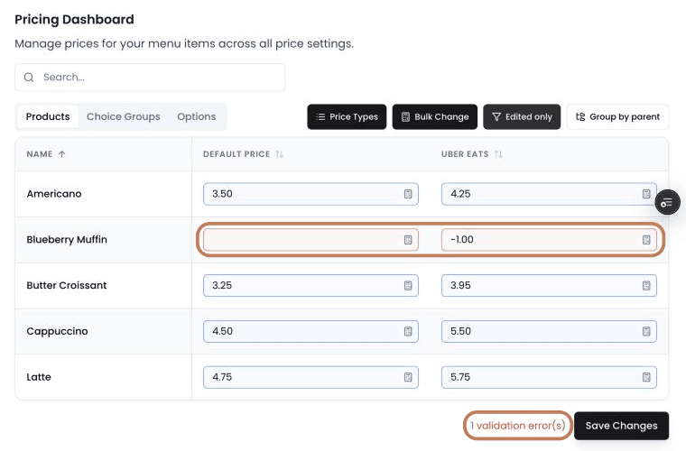Click the empty Blueberry Muffin default price field
Viewport: 686px width, 451px height.
pyautogui.click(x=311, y=240)
